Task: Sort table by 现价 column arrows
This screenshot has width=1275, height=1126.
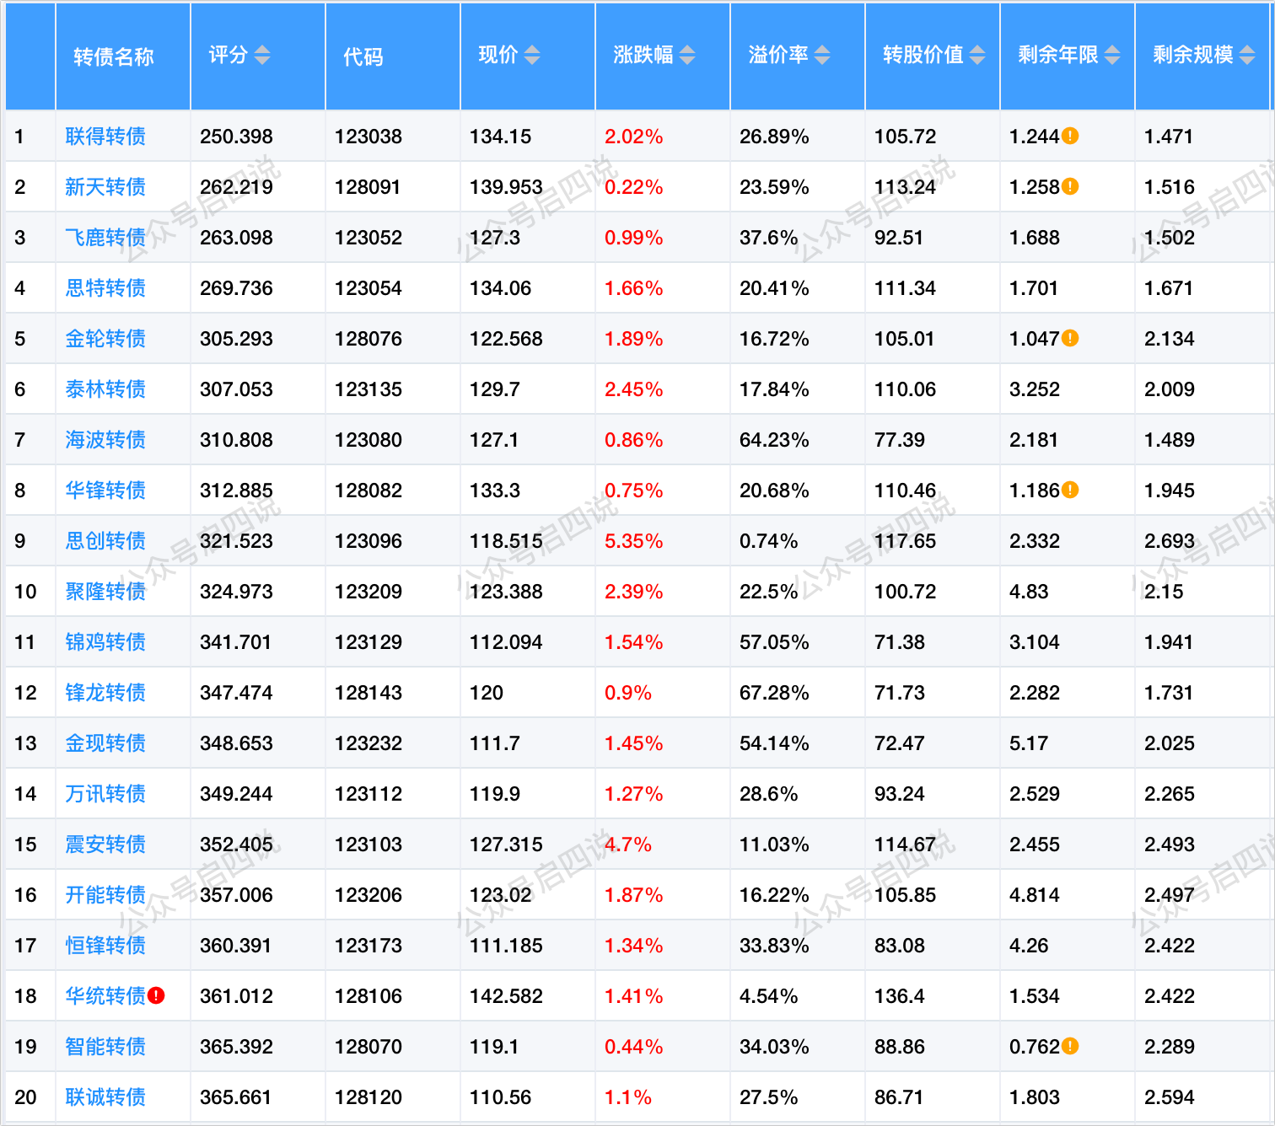Action: click(x=532, y=56)
